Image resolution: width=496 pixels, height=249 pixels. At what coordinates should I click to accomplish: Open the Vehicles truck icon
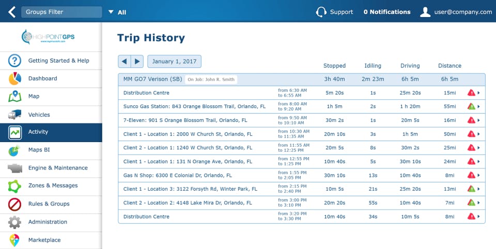(x=14, y=115)
